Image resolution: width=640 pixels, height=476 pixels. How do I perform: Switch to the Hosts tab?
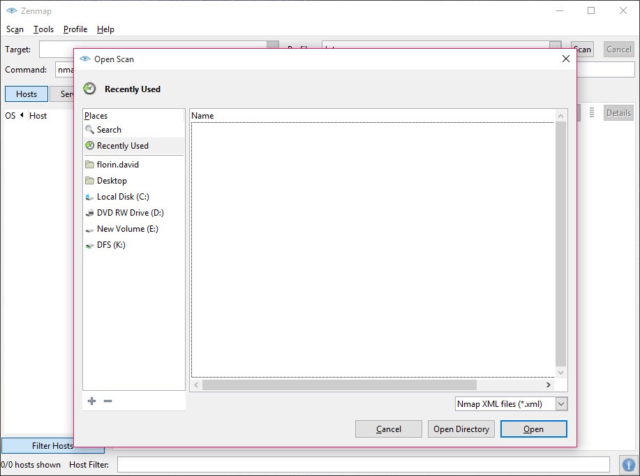coord(27,94)
